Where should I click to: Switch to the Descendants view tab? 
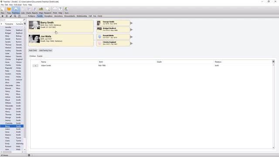pyautogui.click(x=70, y=16)
